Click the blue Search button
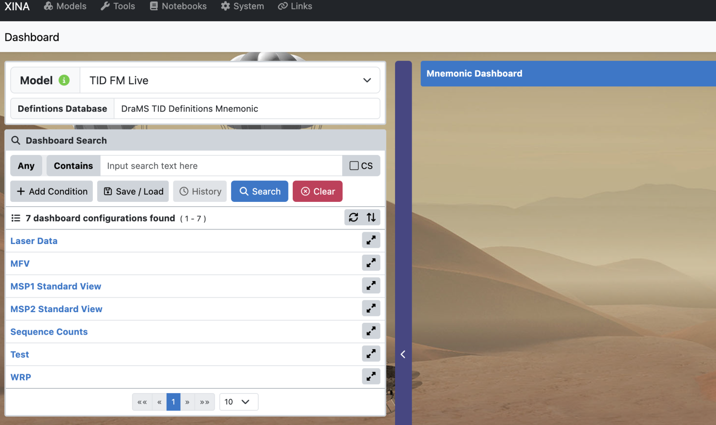The image size is (716, 425). 260,191
